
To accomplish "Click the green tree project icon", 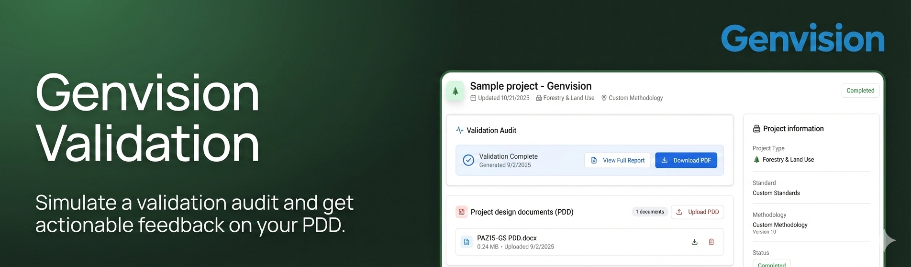I will point(455,91).
